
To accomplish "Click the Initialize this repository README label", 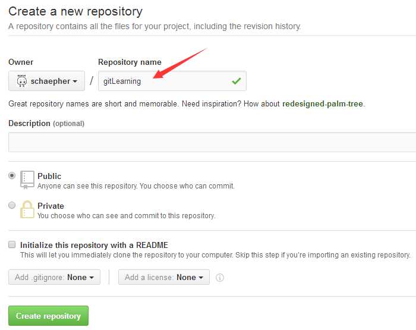I will (94, 245).
